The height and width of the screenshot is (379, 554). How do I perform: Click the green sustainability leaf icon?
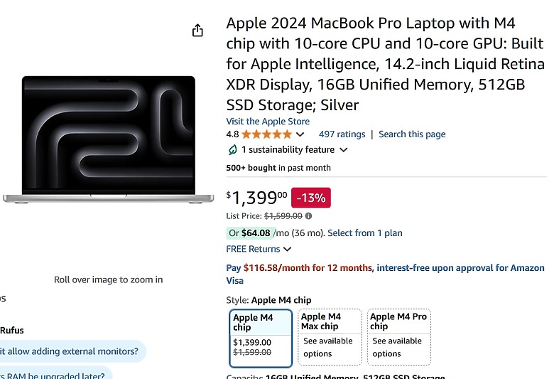click(x=232, y=150)
